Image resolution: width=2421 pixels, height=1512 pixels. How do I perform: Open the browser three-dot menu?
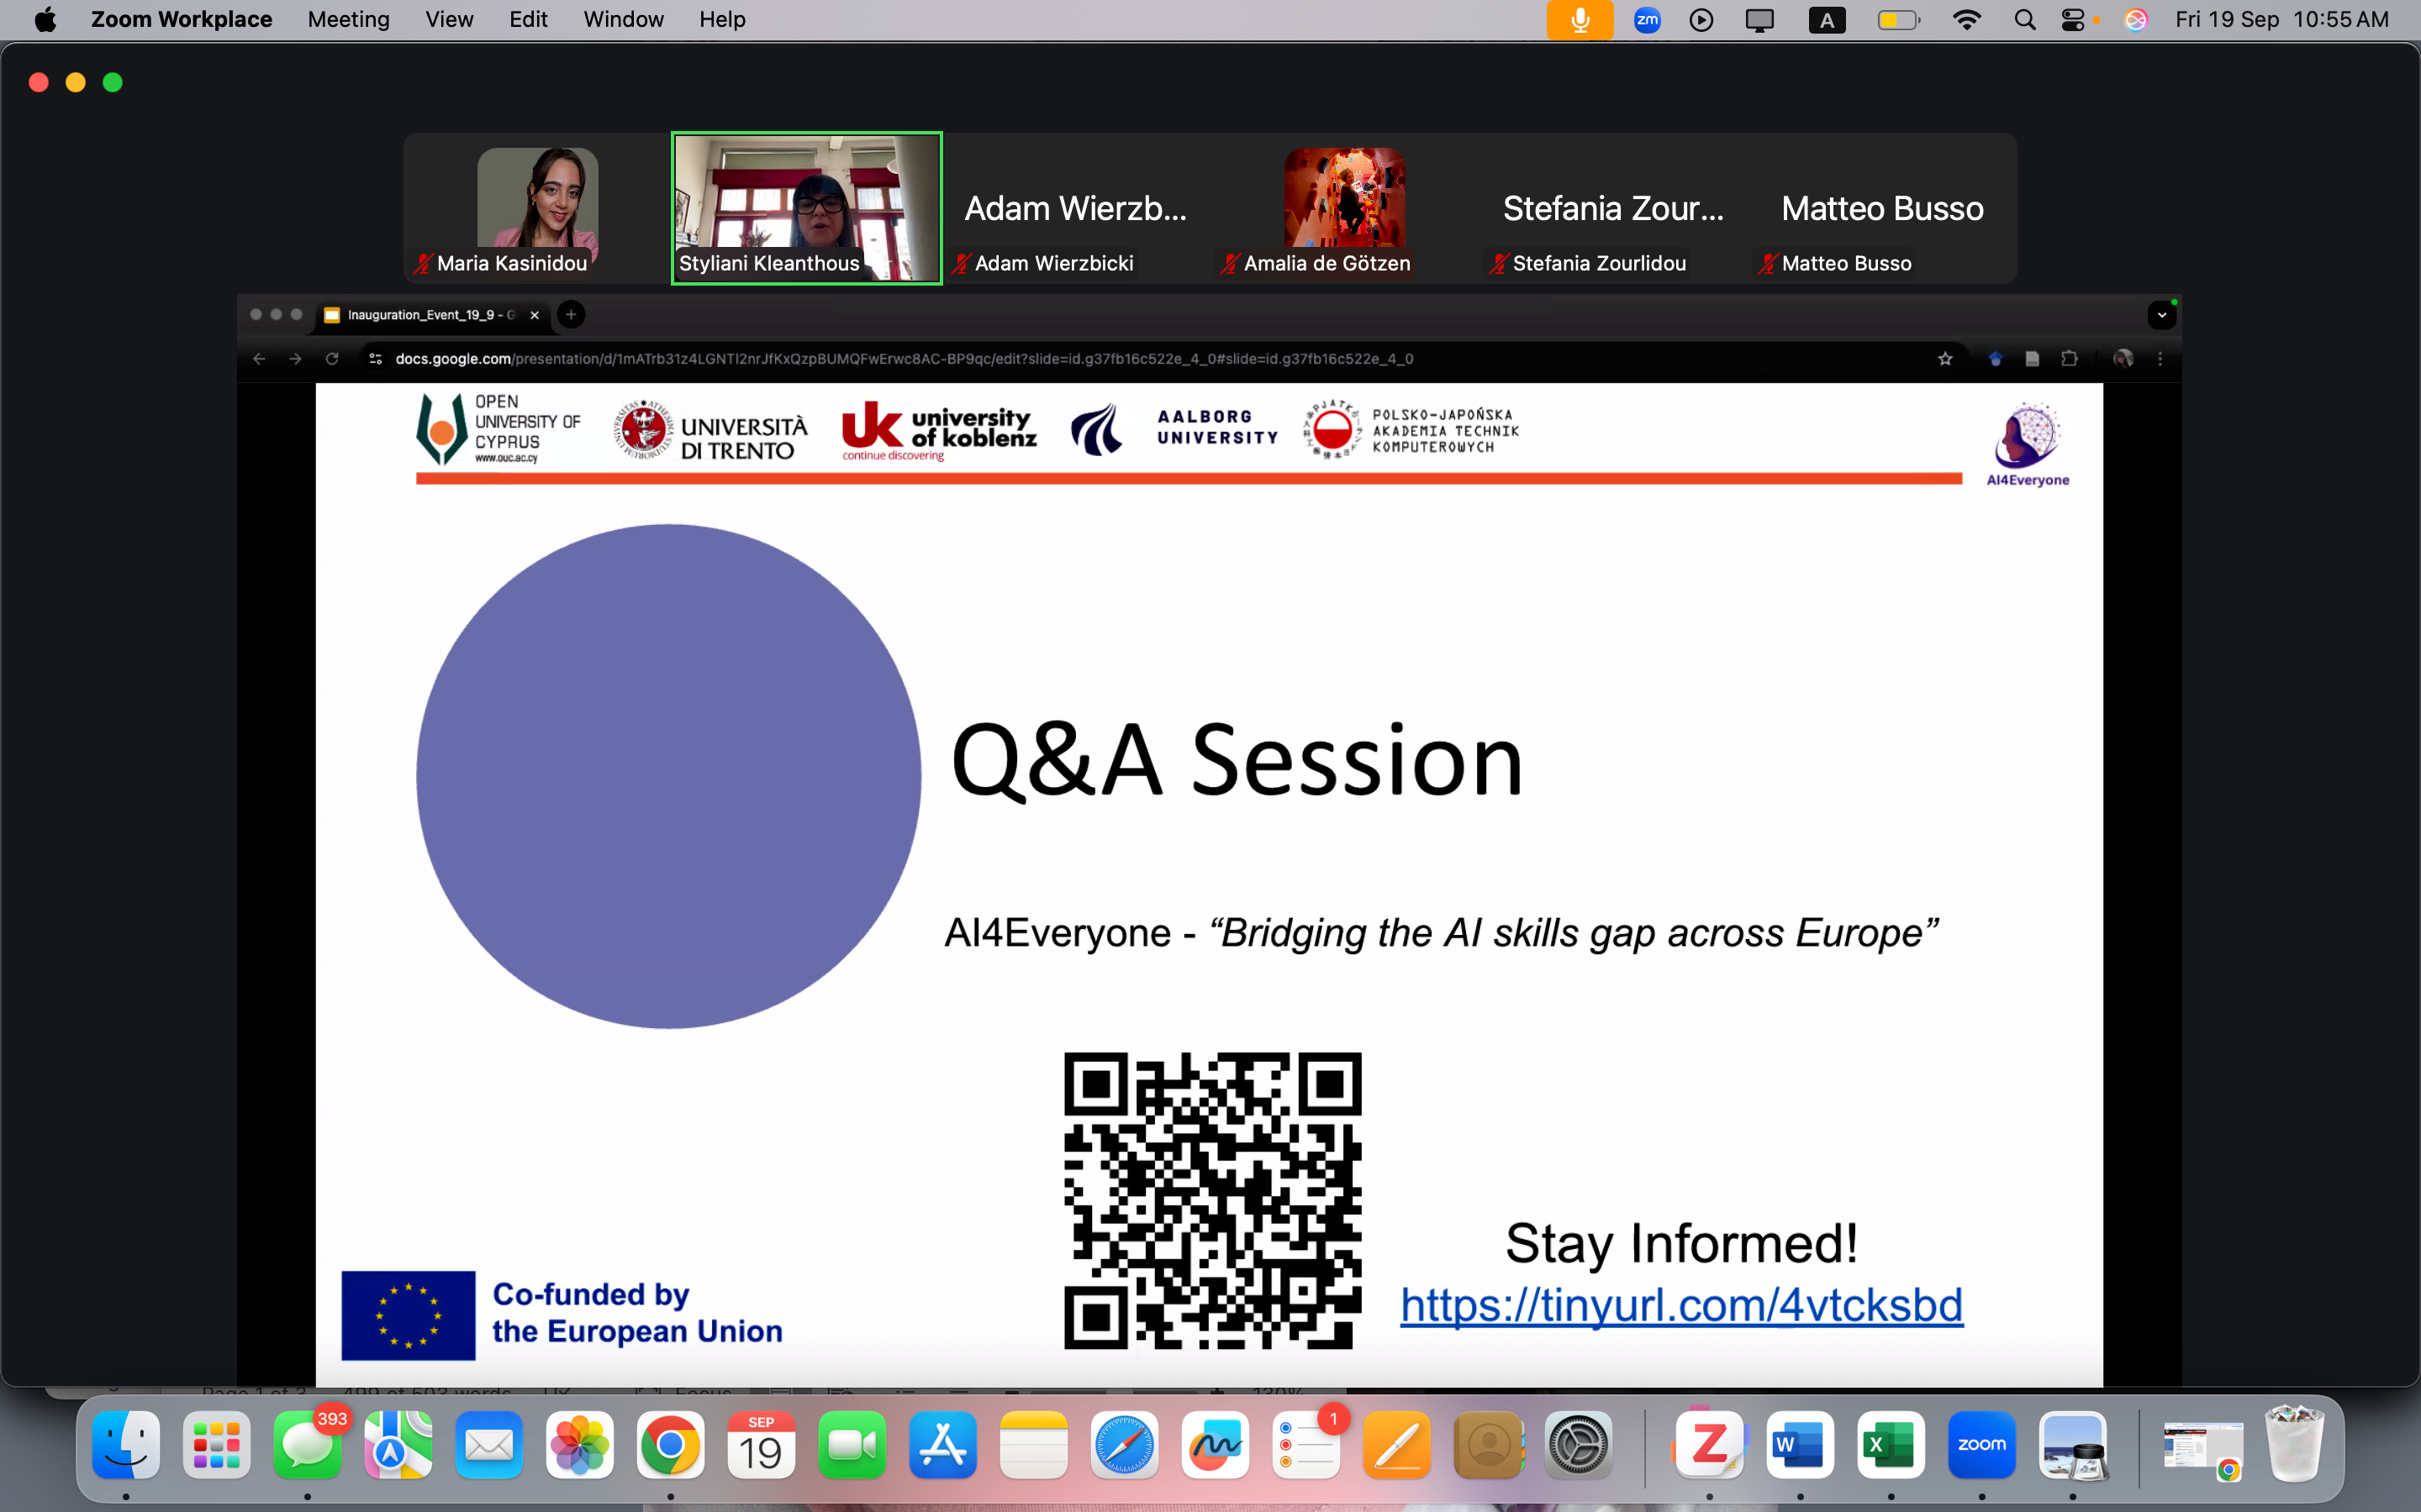pos(2160,359)
